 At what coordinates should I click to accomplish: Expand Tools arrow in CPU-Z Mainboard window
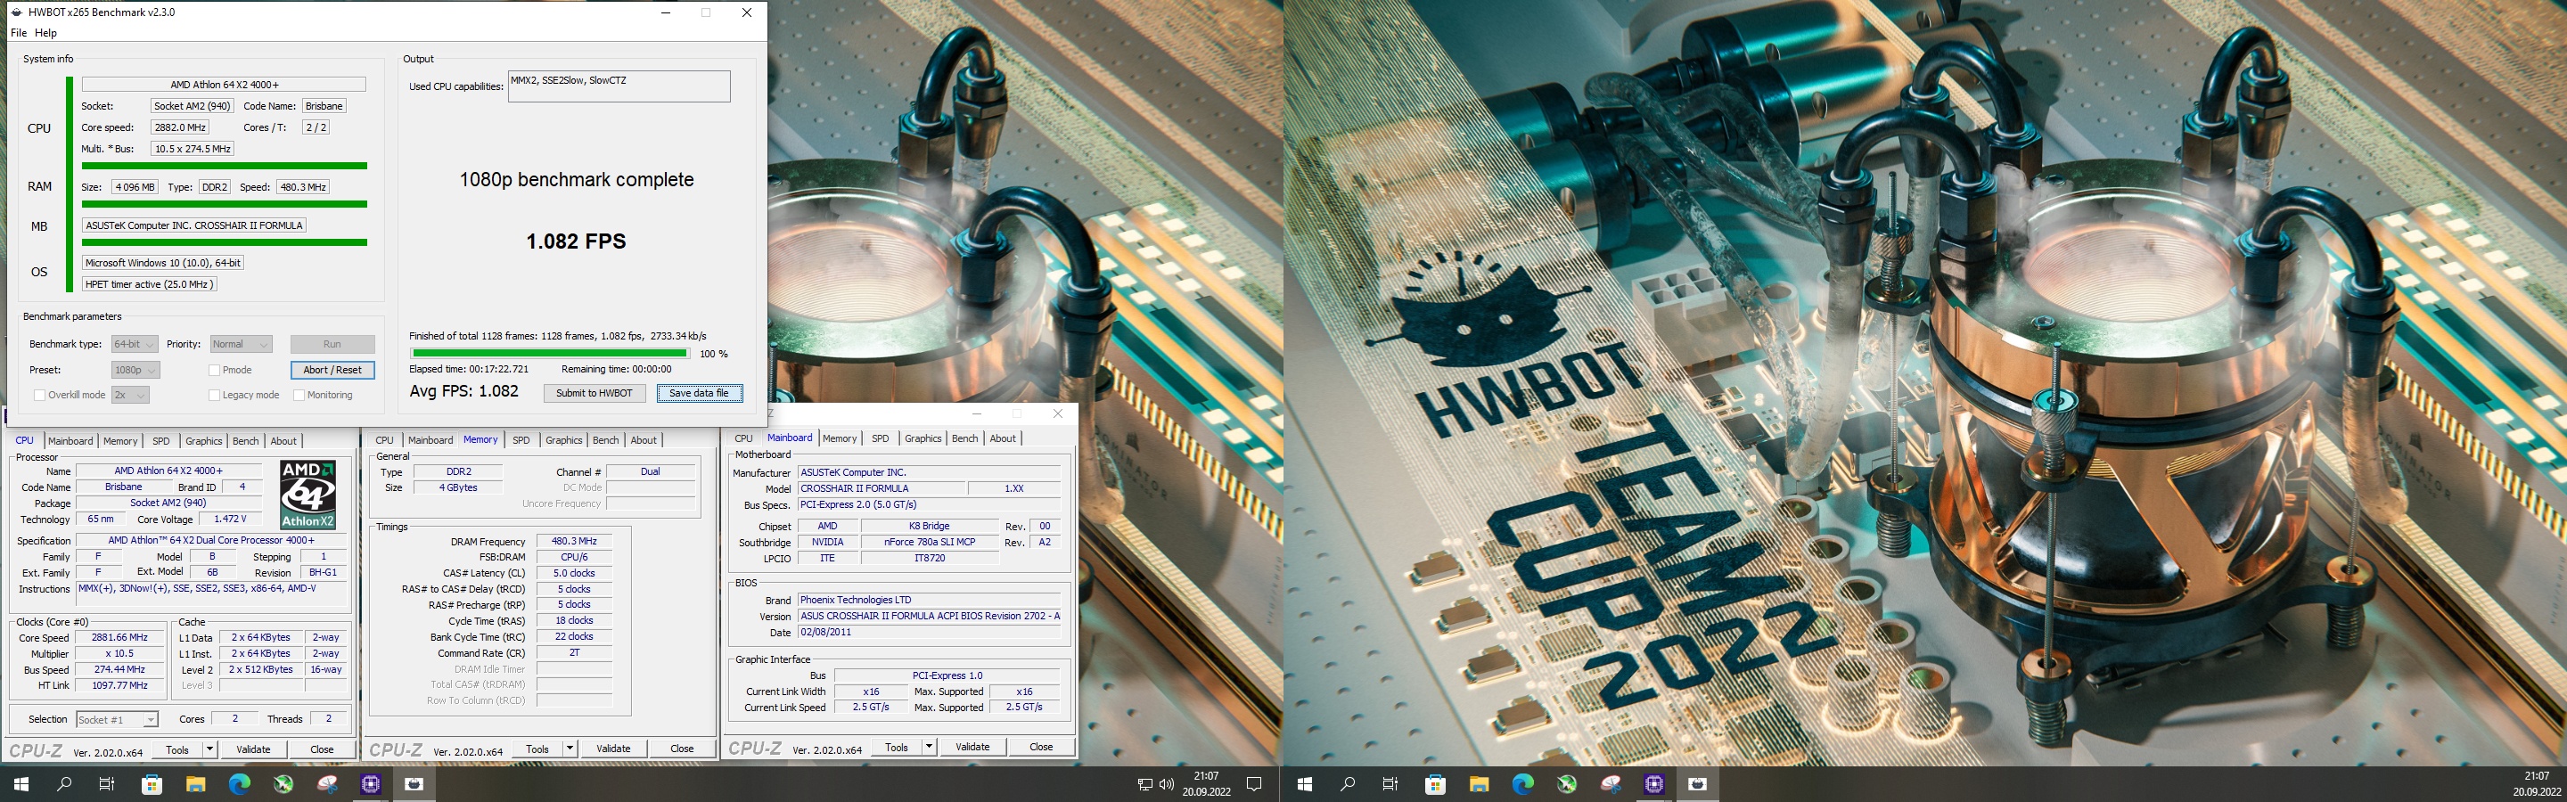[x=929, y=746]
